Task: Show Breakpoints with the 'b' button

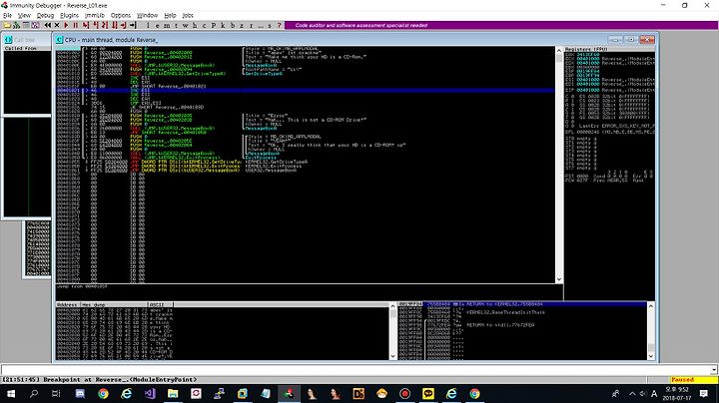Action: click(x=233, y=25)
